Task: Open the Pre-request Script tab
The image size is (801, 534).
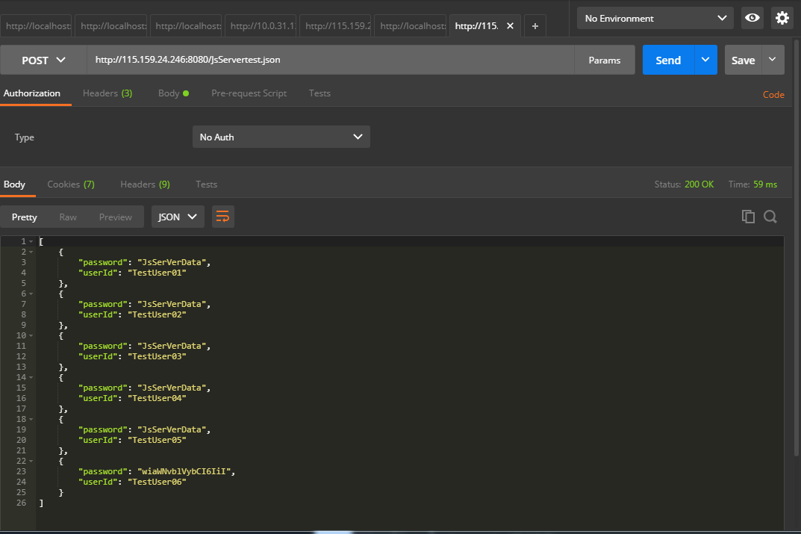Action: click(249, 93)
